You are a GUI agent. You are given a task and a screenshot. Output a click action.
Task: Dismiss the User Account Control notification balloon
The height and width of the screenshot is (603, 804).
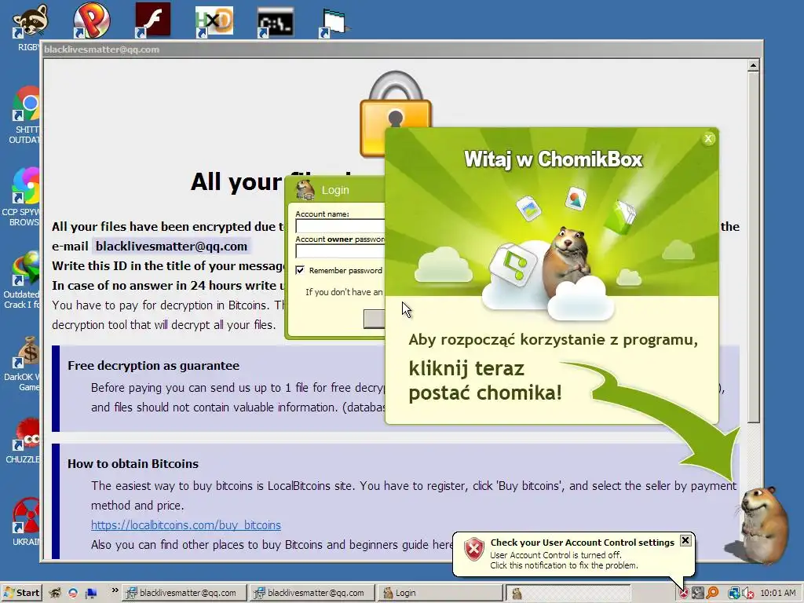pyautogui.click(x=685, y=540)
